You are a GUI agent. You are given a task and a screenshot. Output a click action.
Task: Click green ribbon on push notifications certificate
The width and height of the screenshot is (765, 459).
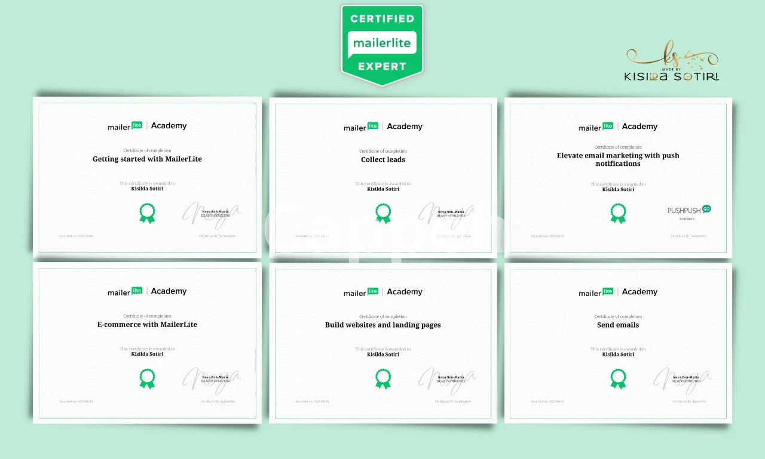pos(619,213)
